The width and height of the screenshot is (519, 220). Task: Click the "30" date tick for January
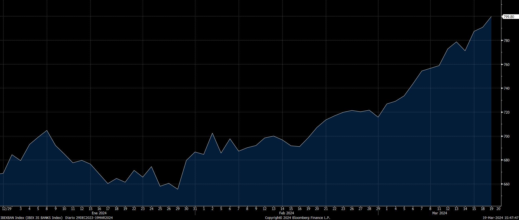click(x=186, y=209)
